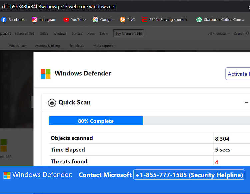The image size is (250, 194).
Task: Open the Xbox nav item
Action: 91,33
